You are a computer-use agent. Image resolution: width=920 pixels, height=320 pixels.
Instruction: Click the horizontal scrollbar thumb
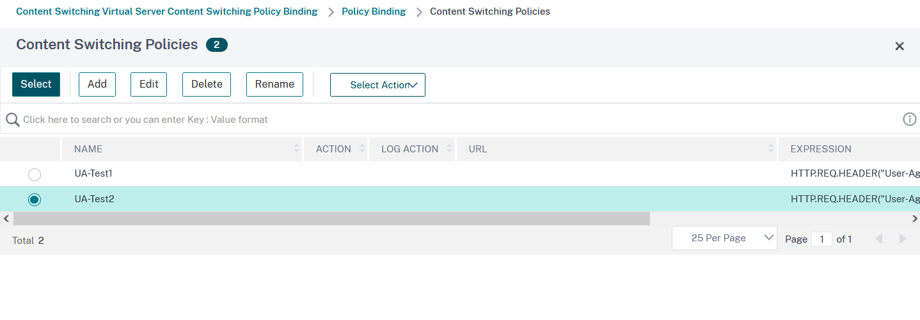point(331,219)
